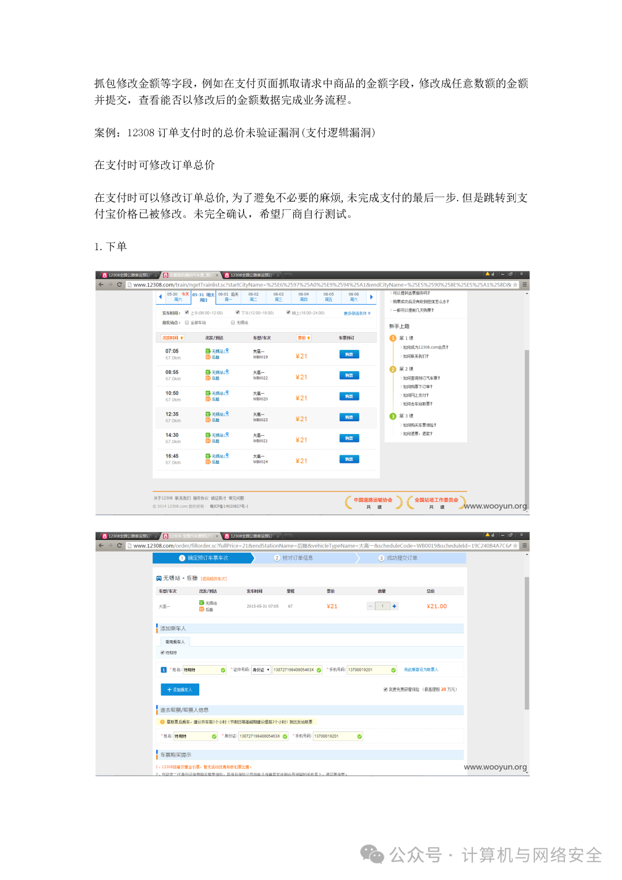Select 06-01 后天 date tab
The height and width of the screenshot is (880, 622).
(x=228, y=297)
